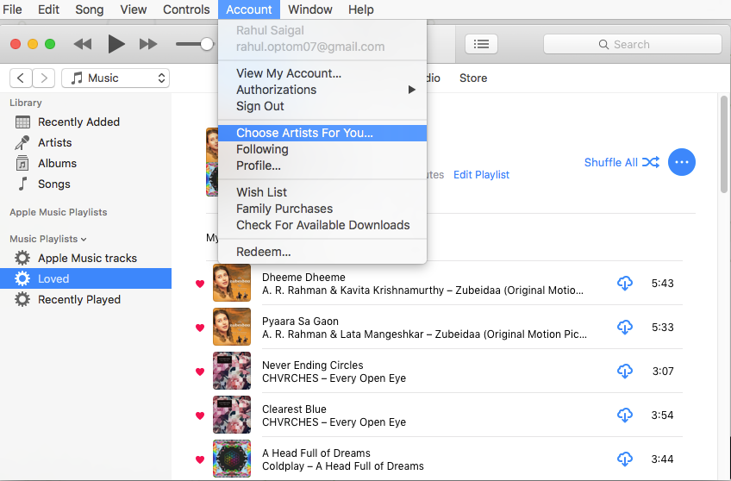Click the vertical scrollbar thumb
This screenshot has height=481, width=731.
tap(723, 145)
